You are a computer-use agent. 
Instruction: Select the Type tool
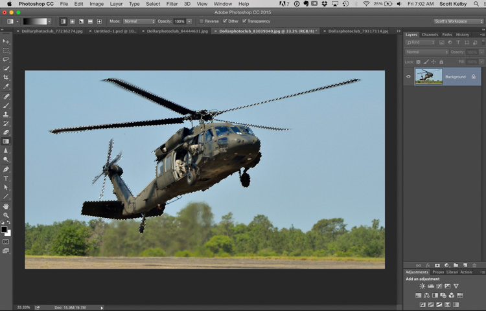click(x=6, y=178)
